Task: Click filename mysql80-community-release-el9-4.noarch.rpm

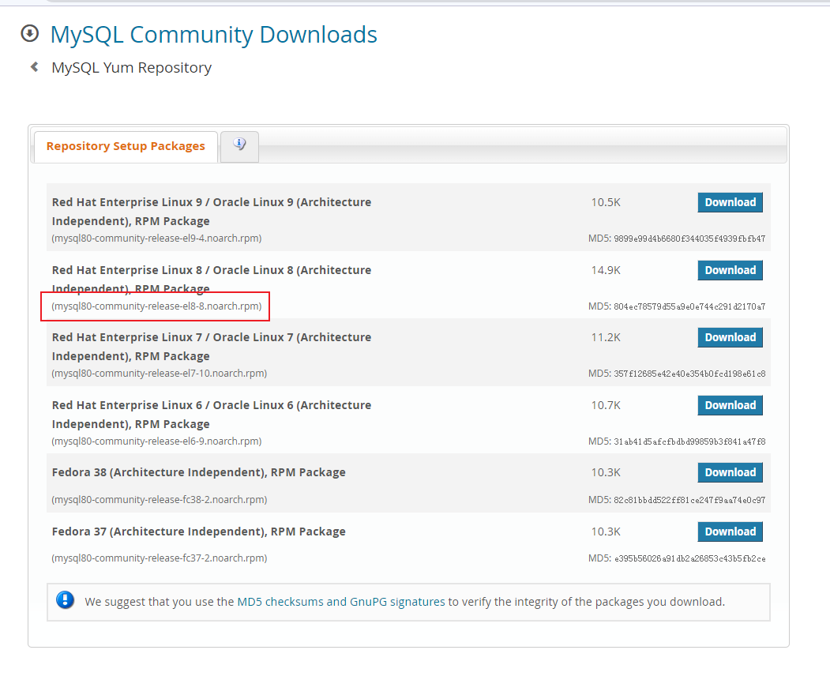Action: (156, 239)
